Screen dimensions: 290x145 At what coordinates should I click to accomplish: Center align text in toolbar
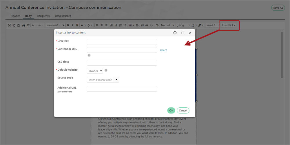101,25
